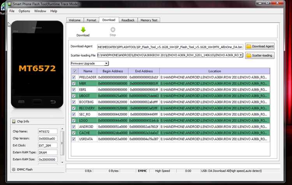Click the Chip Info panel icon
This screenshot has width=292, height=185.
click(14, 121)
